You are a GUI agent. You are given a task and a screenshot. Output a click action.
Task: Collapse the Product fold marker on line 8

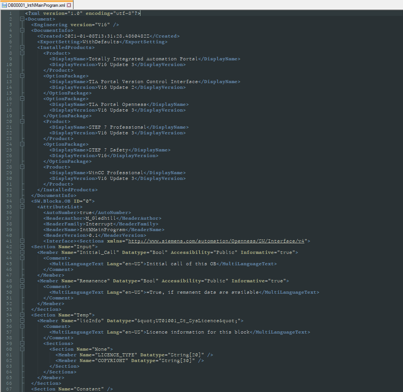(22, 53)
